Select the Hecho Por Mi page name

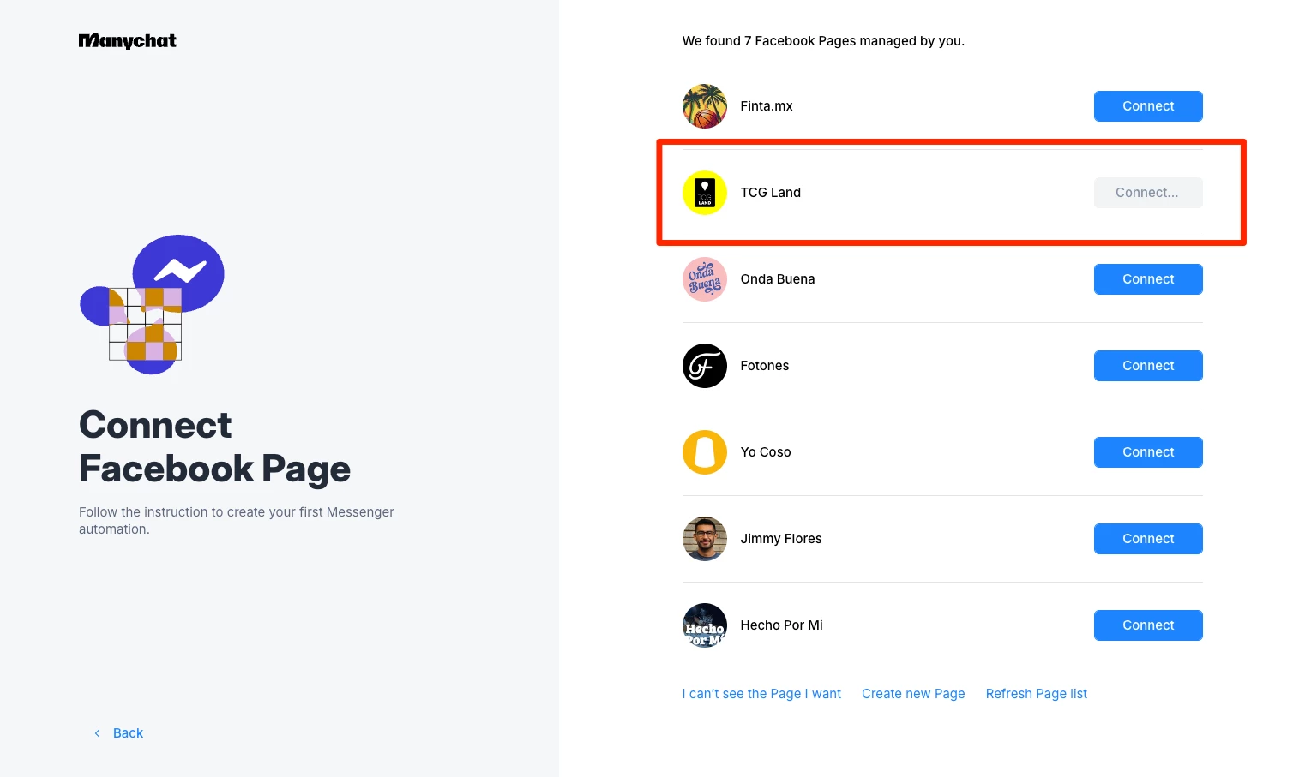pyautogui.click(x=782, y=625)
